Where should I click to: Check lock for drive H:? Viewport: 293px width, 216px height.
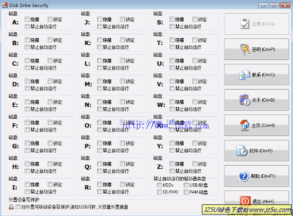point(50,164)
